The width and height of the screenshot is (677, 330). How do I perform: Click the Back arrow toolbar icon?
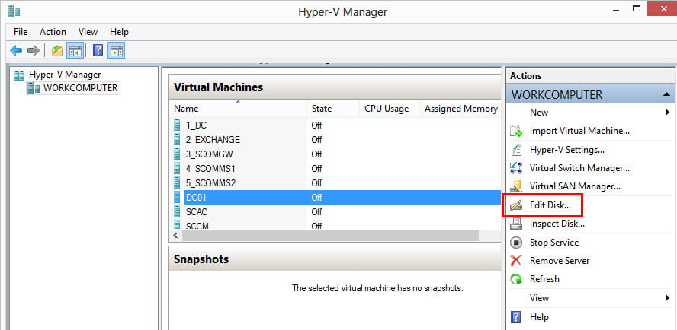[16, 51]
